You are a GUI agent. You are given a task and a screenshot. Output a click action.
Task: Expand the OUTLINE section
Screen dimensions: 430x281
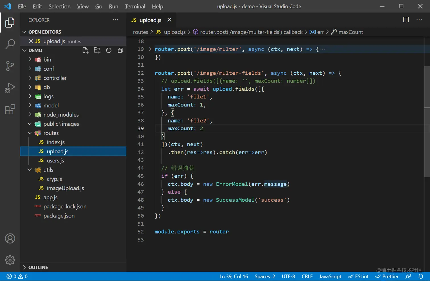(38, 267)
